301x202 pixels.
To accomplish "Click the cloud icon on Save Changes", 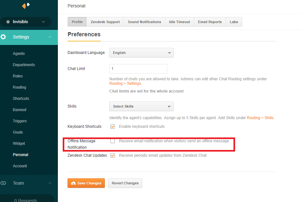I will click(x=73, y=183).
